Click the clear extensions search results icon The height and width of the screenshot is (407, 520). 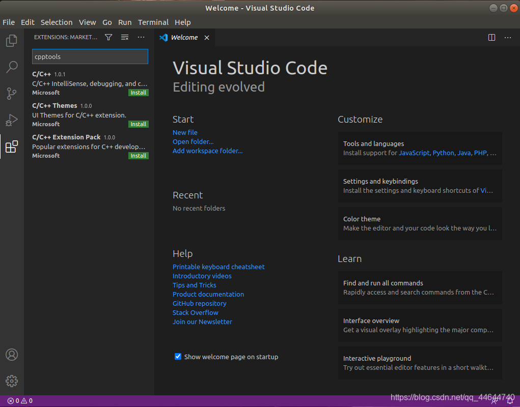[x=125, y=37]
